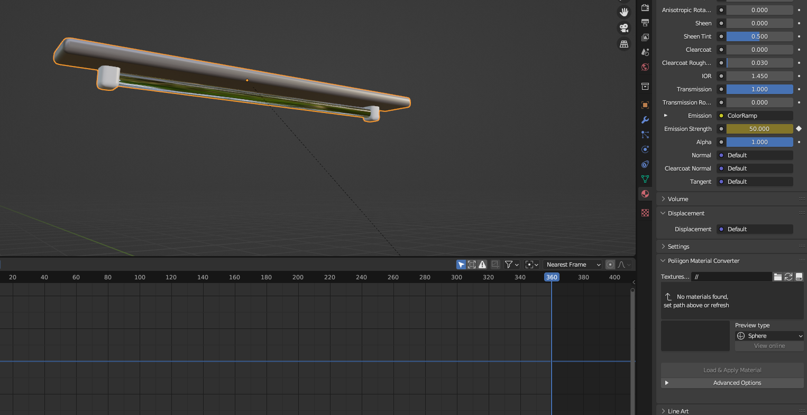The width and height of the screenshot is (807, 415).
Task: Open the World properties tab
Action: click(645, 67)
